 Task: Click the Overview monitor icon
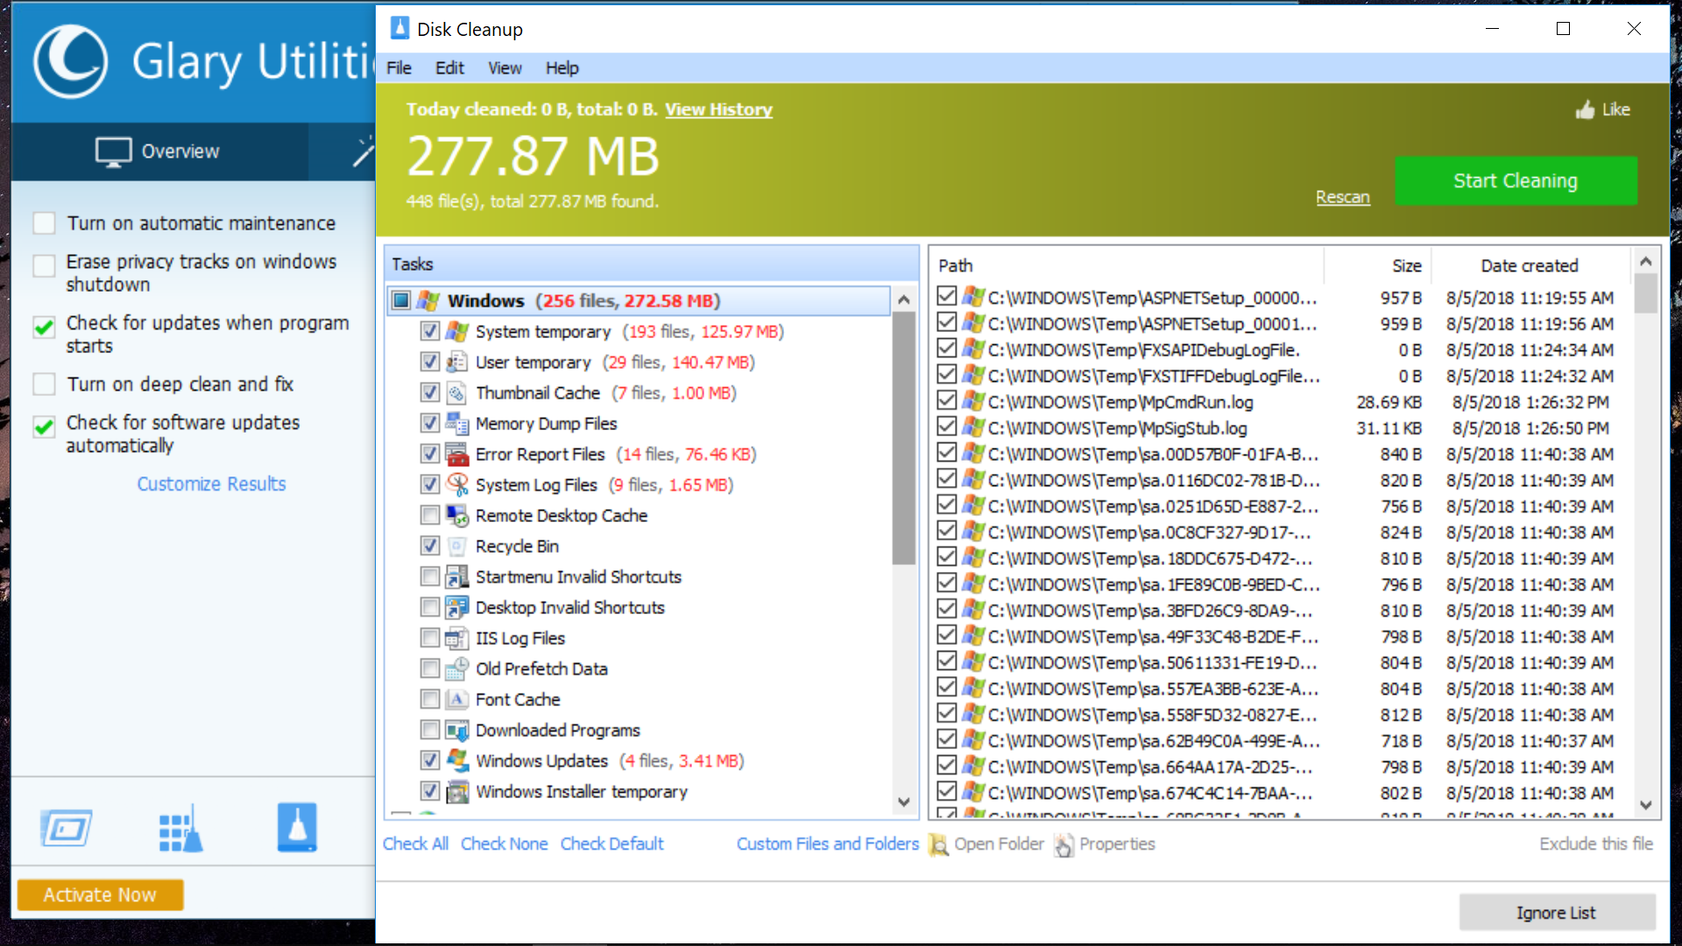(114, 152)
